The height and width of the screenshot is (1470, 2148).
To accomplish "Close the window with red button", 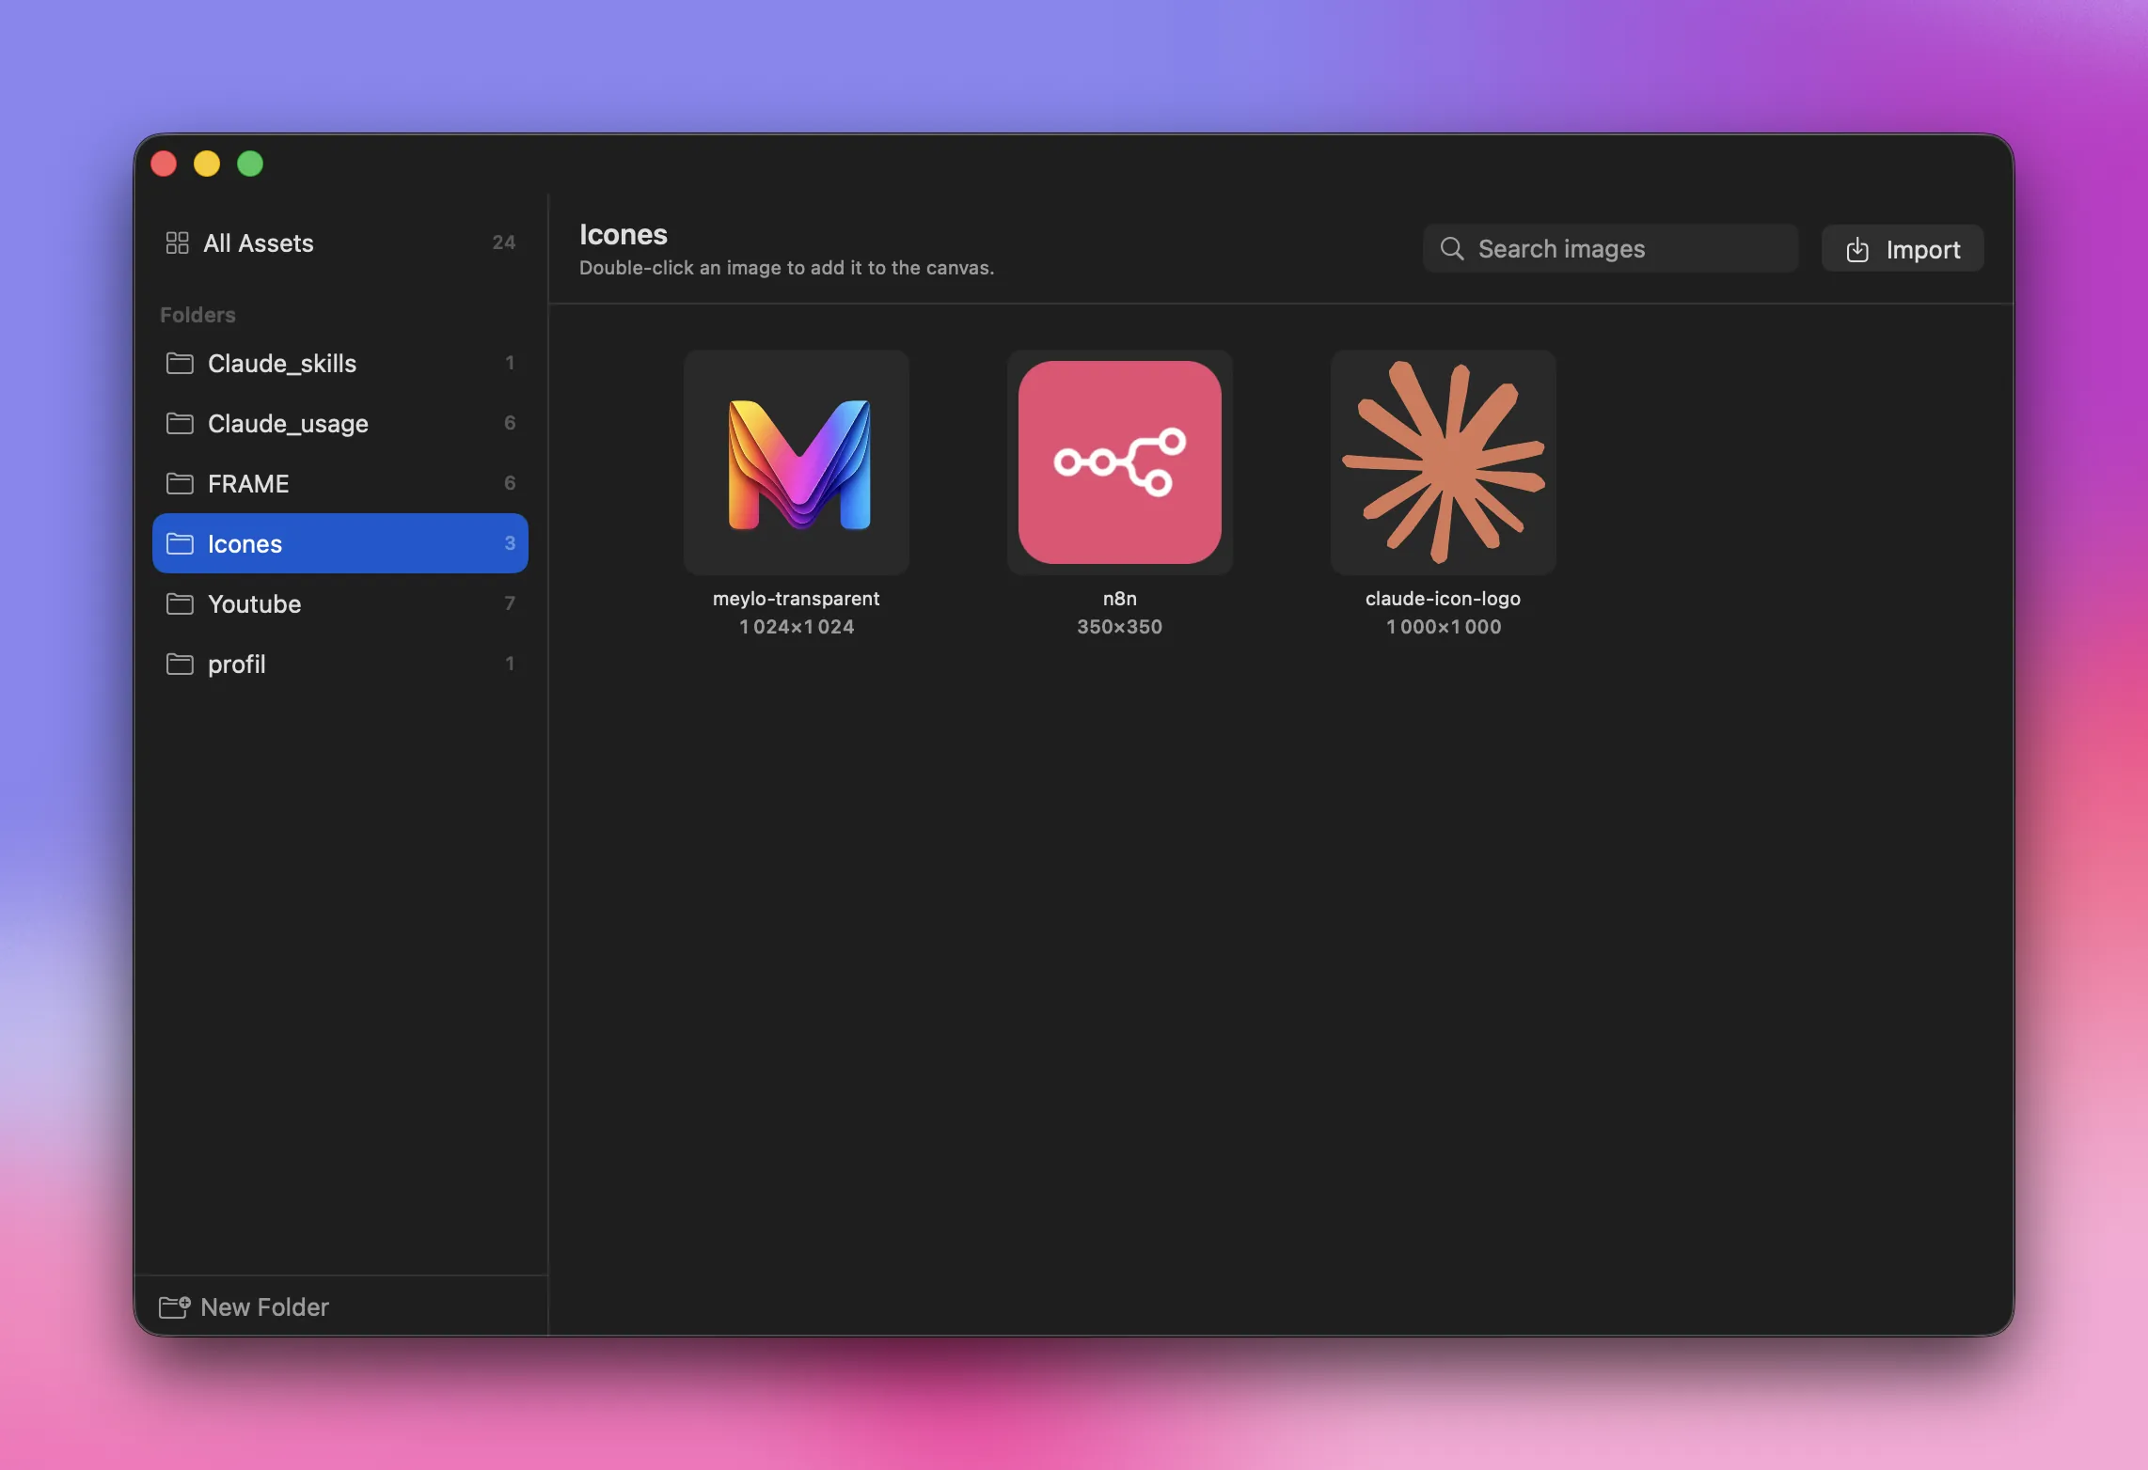I will pyautogui.click(x=164, y=164).
